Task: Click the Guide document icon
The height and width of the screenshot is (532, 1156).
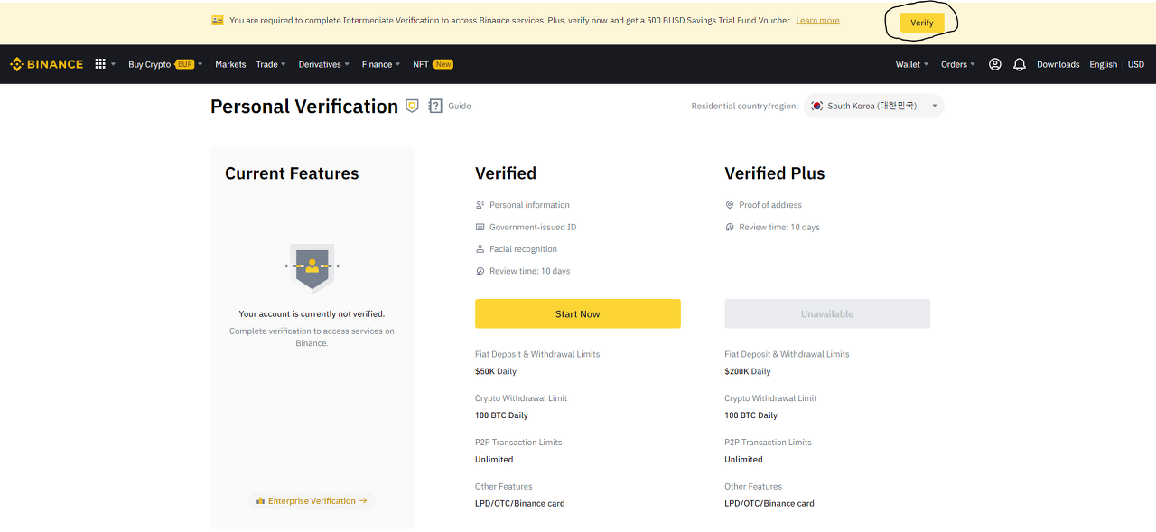Action: (x=435, y=106)
